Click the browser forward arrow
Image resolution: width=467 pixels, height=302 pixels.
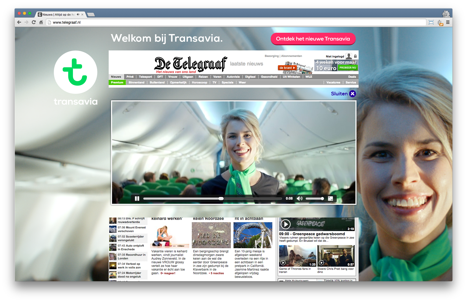(26, 22)
